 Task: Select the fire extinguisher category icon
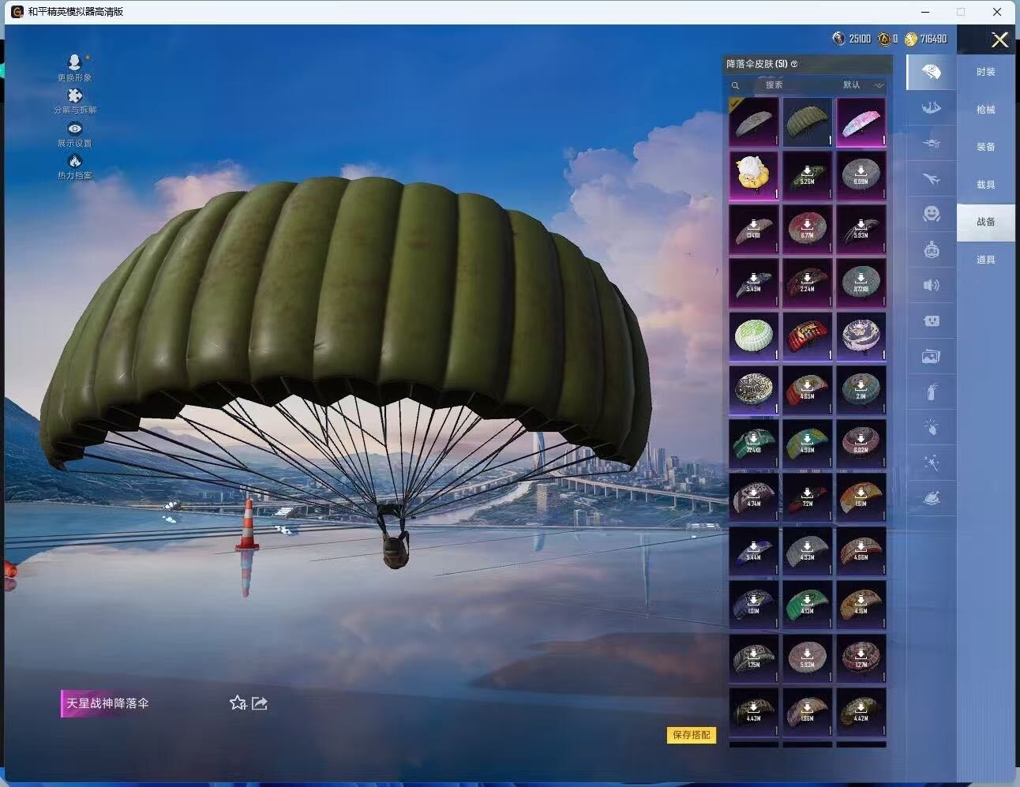[932, 392]
